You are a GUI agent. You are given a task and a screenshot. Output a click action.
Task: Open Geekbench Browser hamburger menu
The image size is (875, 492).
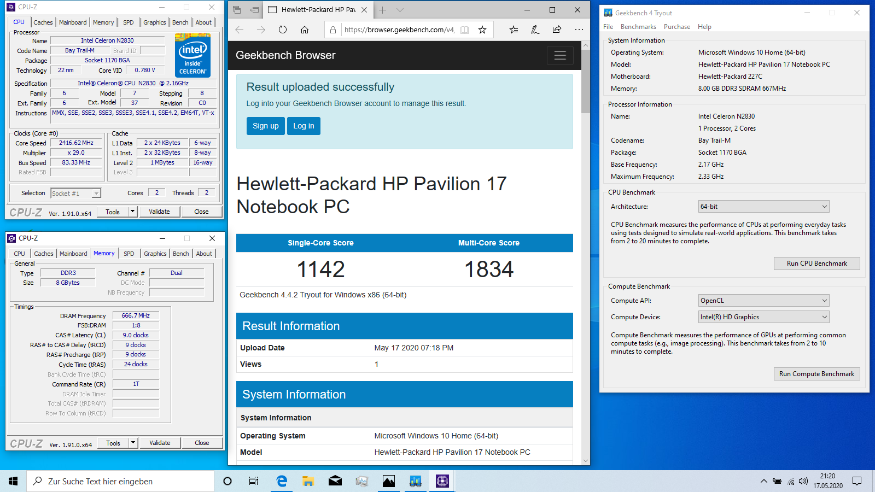point(560,55)
